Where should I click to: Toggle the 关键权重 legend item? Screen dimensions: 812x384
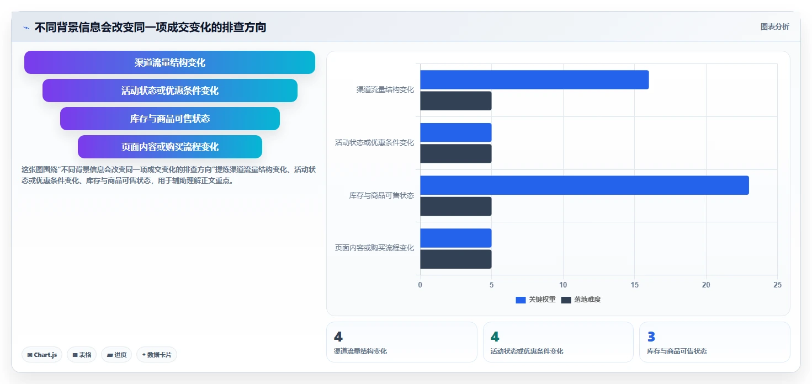pyautogui.click(x=535, y=300)
